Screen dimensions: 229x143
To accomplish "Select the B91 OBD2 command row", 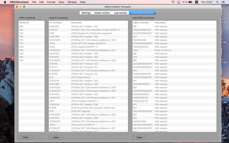I will (x=174, y=26).
